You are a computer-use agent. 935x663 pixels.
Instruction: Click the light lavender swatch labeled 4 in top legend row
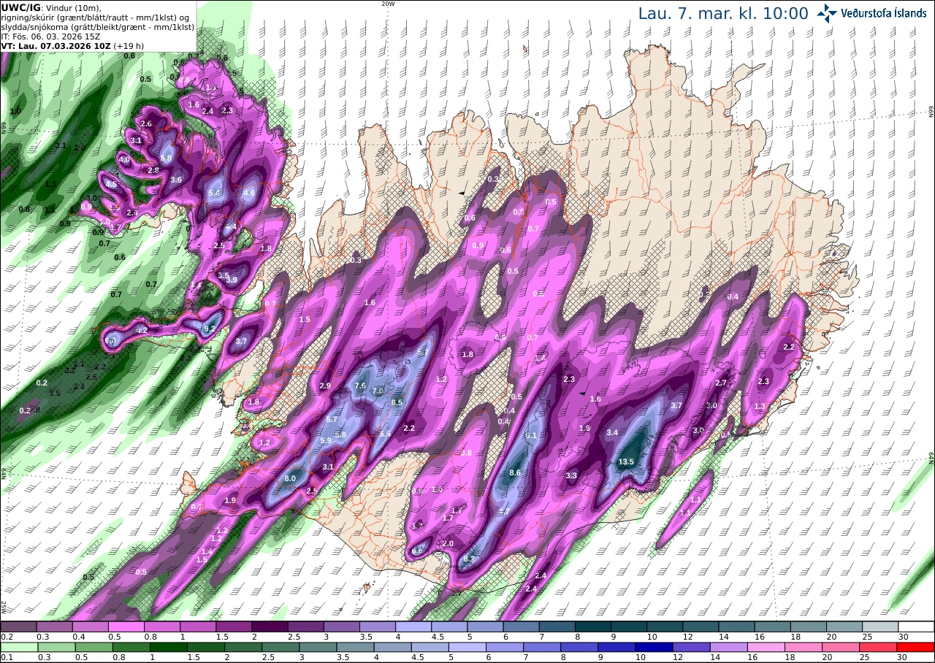pos(413,626)
